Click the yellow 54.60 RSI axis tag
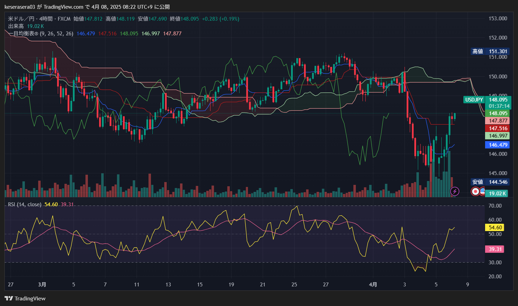The width and height of the screenshot is (518, 306). 495,227
